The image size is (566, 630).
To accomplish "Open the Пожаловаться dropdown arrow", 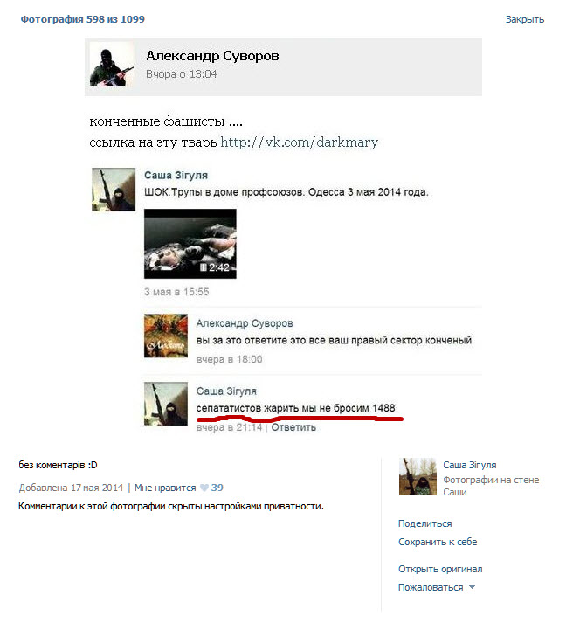I will [x=472, y=587].
